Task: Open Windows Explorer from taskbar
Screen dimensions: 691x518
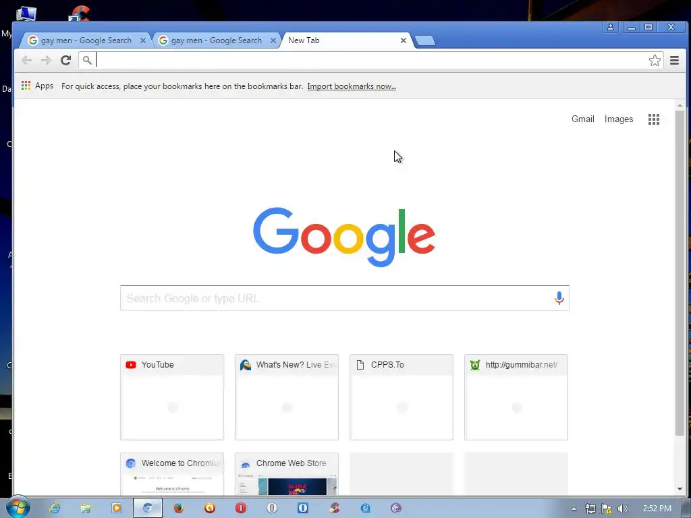Action: pos(86,509)
